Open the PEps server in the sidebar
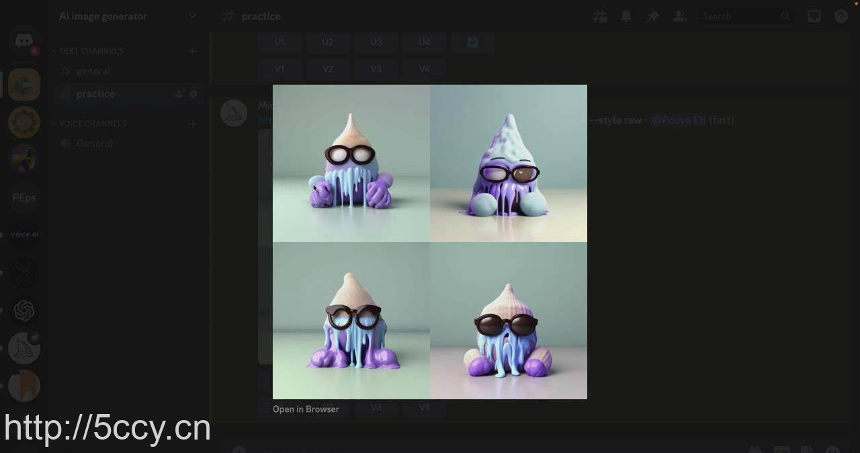This screenshot has width=860, height=453. point(24,198)
